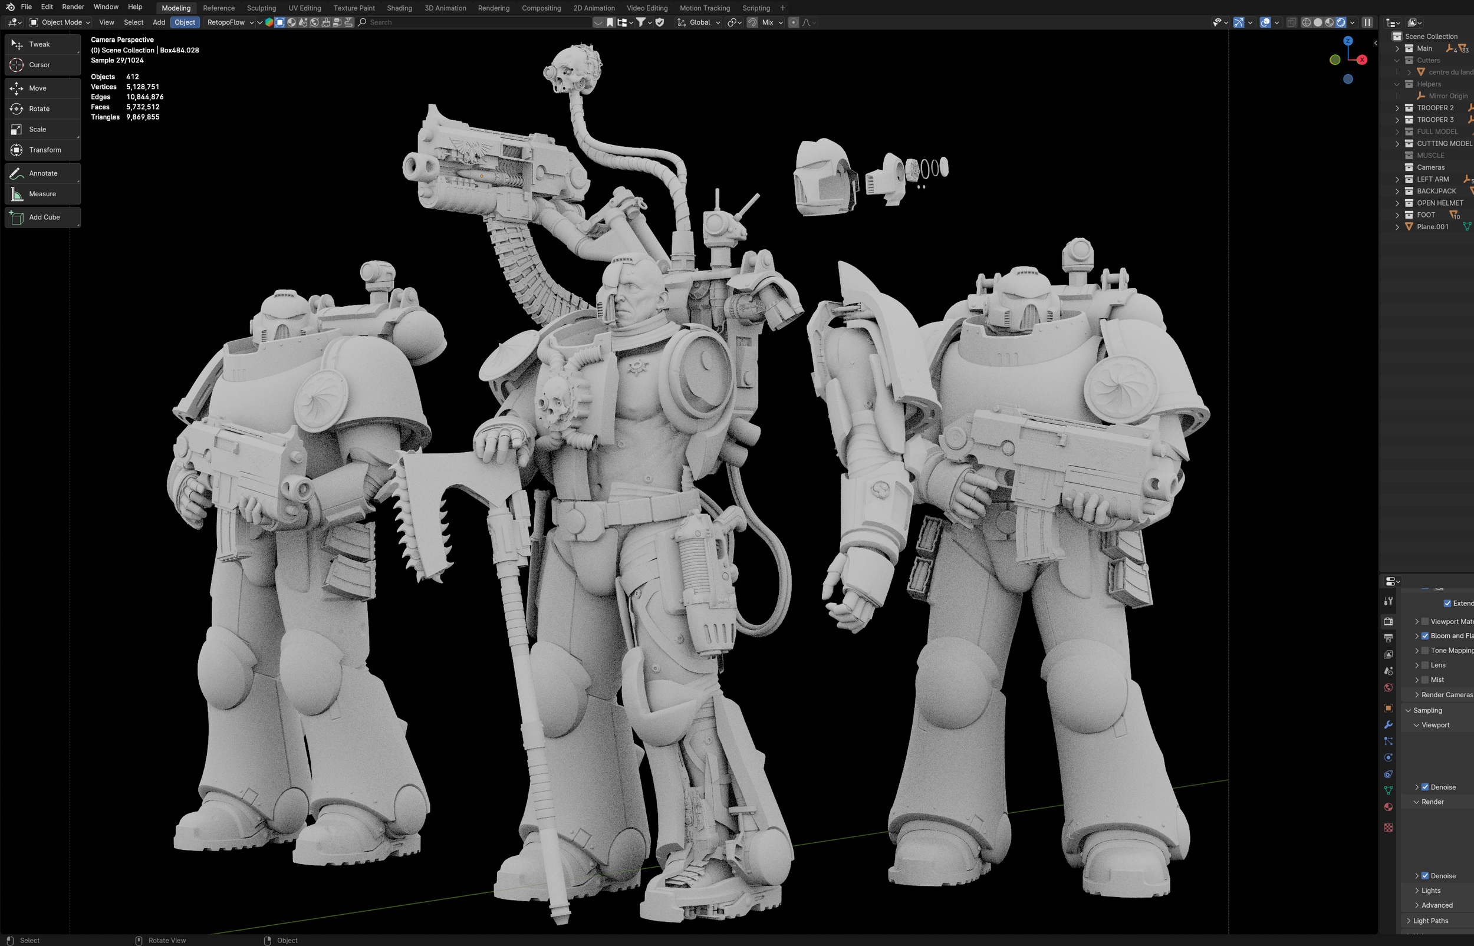Screen dimensions: 1474x946
Task: Switch to wireframe viewport shading
Action: (1307, 23)
